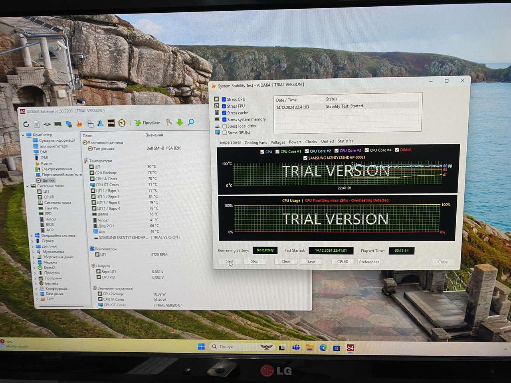Screen dimensions: 511x383
Task: Uncheck Stress CPU checkbox
Action: click(224, 99)
